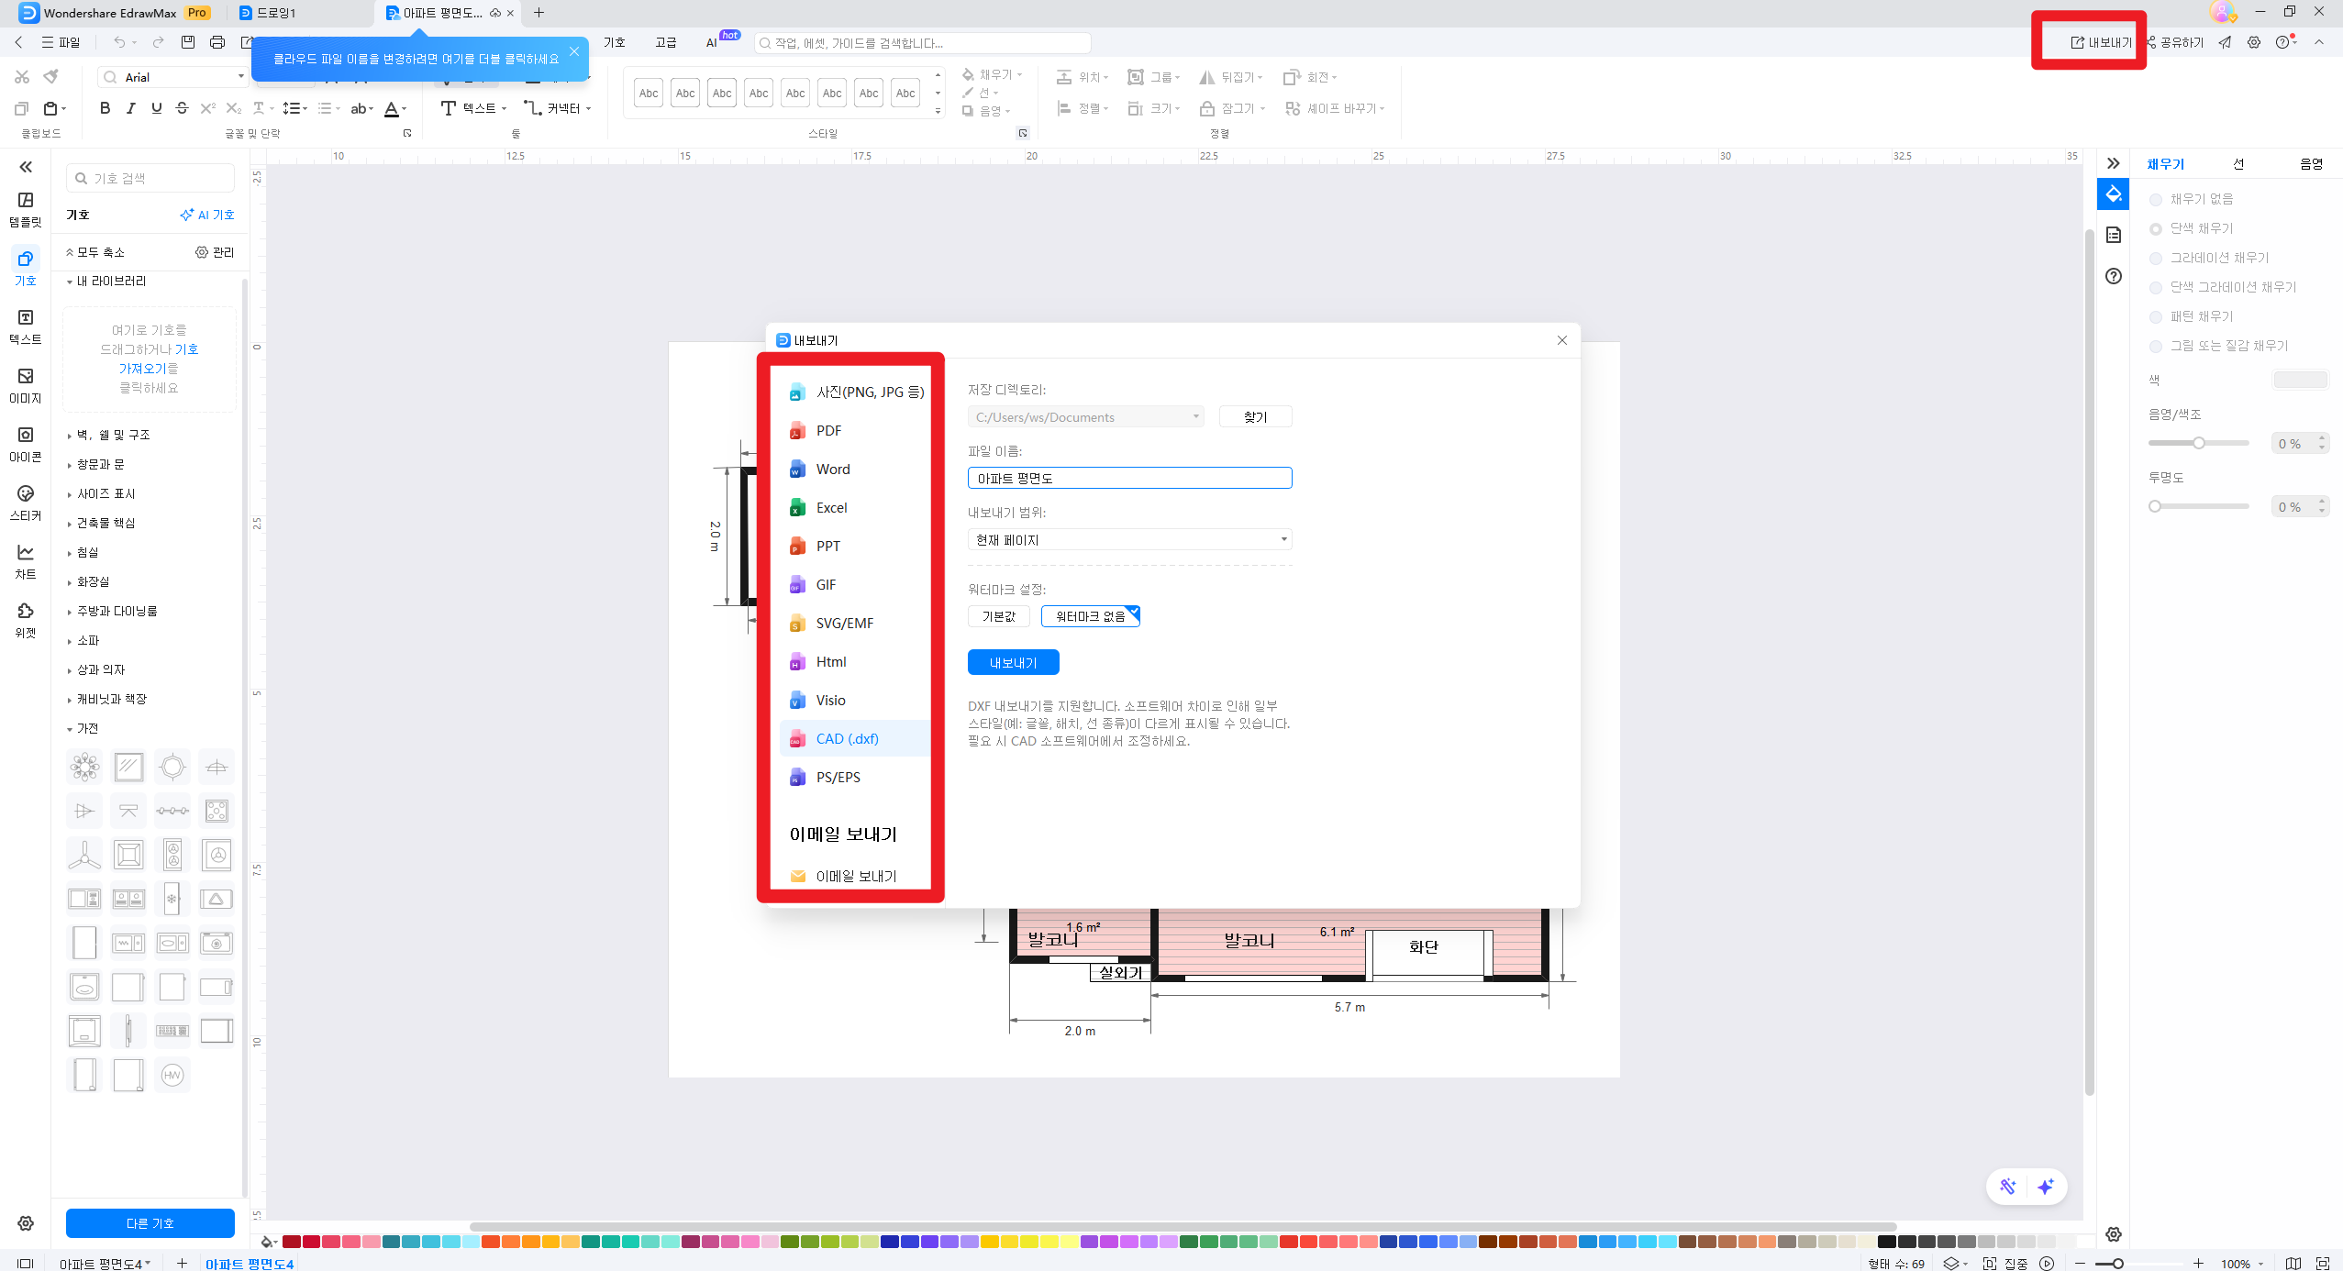
Task: Click the print icon in top toolbar
Action: 217,42
